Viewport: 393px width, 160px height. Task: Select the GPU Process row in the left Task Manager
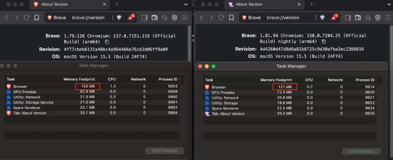[x=92, y=92]
